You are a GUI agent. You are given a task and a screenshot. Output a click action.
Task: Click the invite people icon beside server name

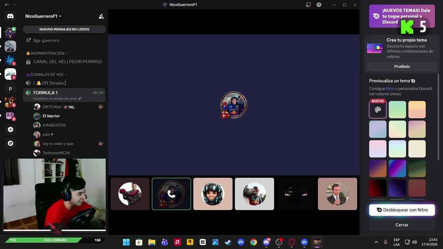coord(101,16)
